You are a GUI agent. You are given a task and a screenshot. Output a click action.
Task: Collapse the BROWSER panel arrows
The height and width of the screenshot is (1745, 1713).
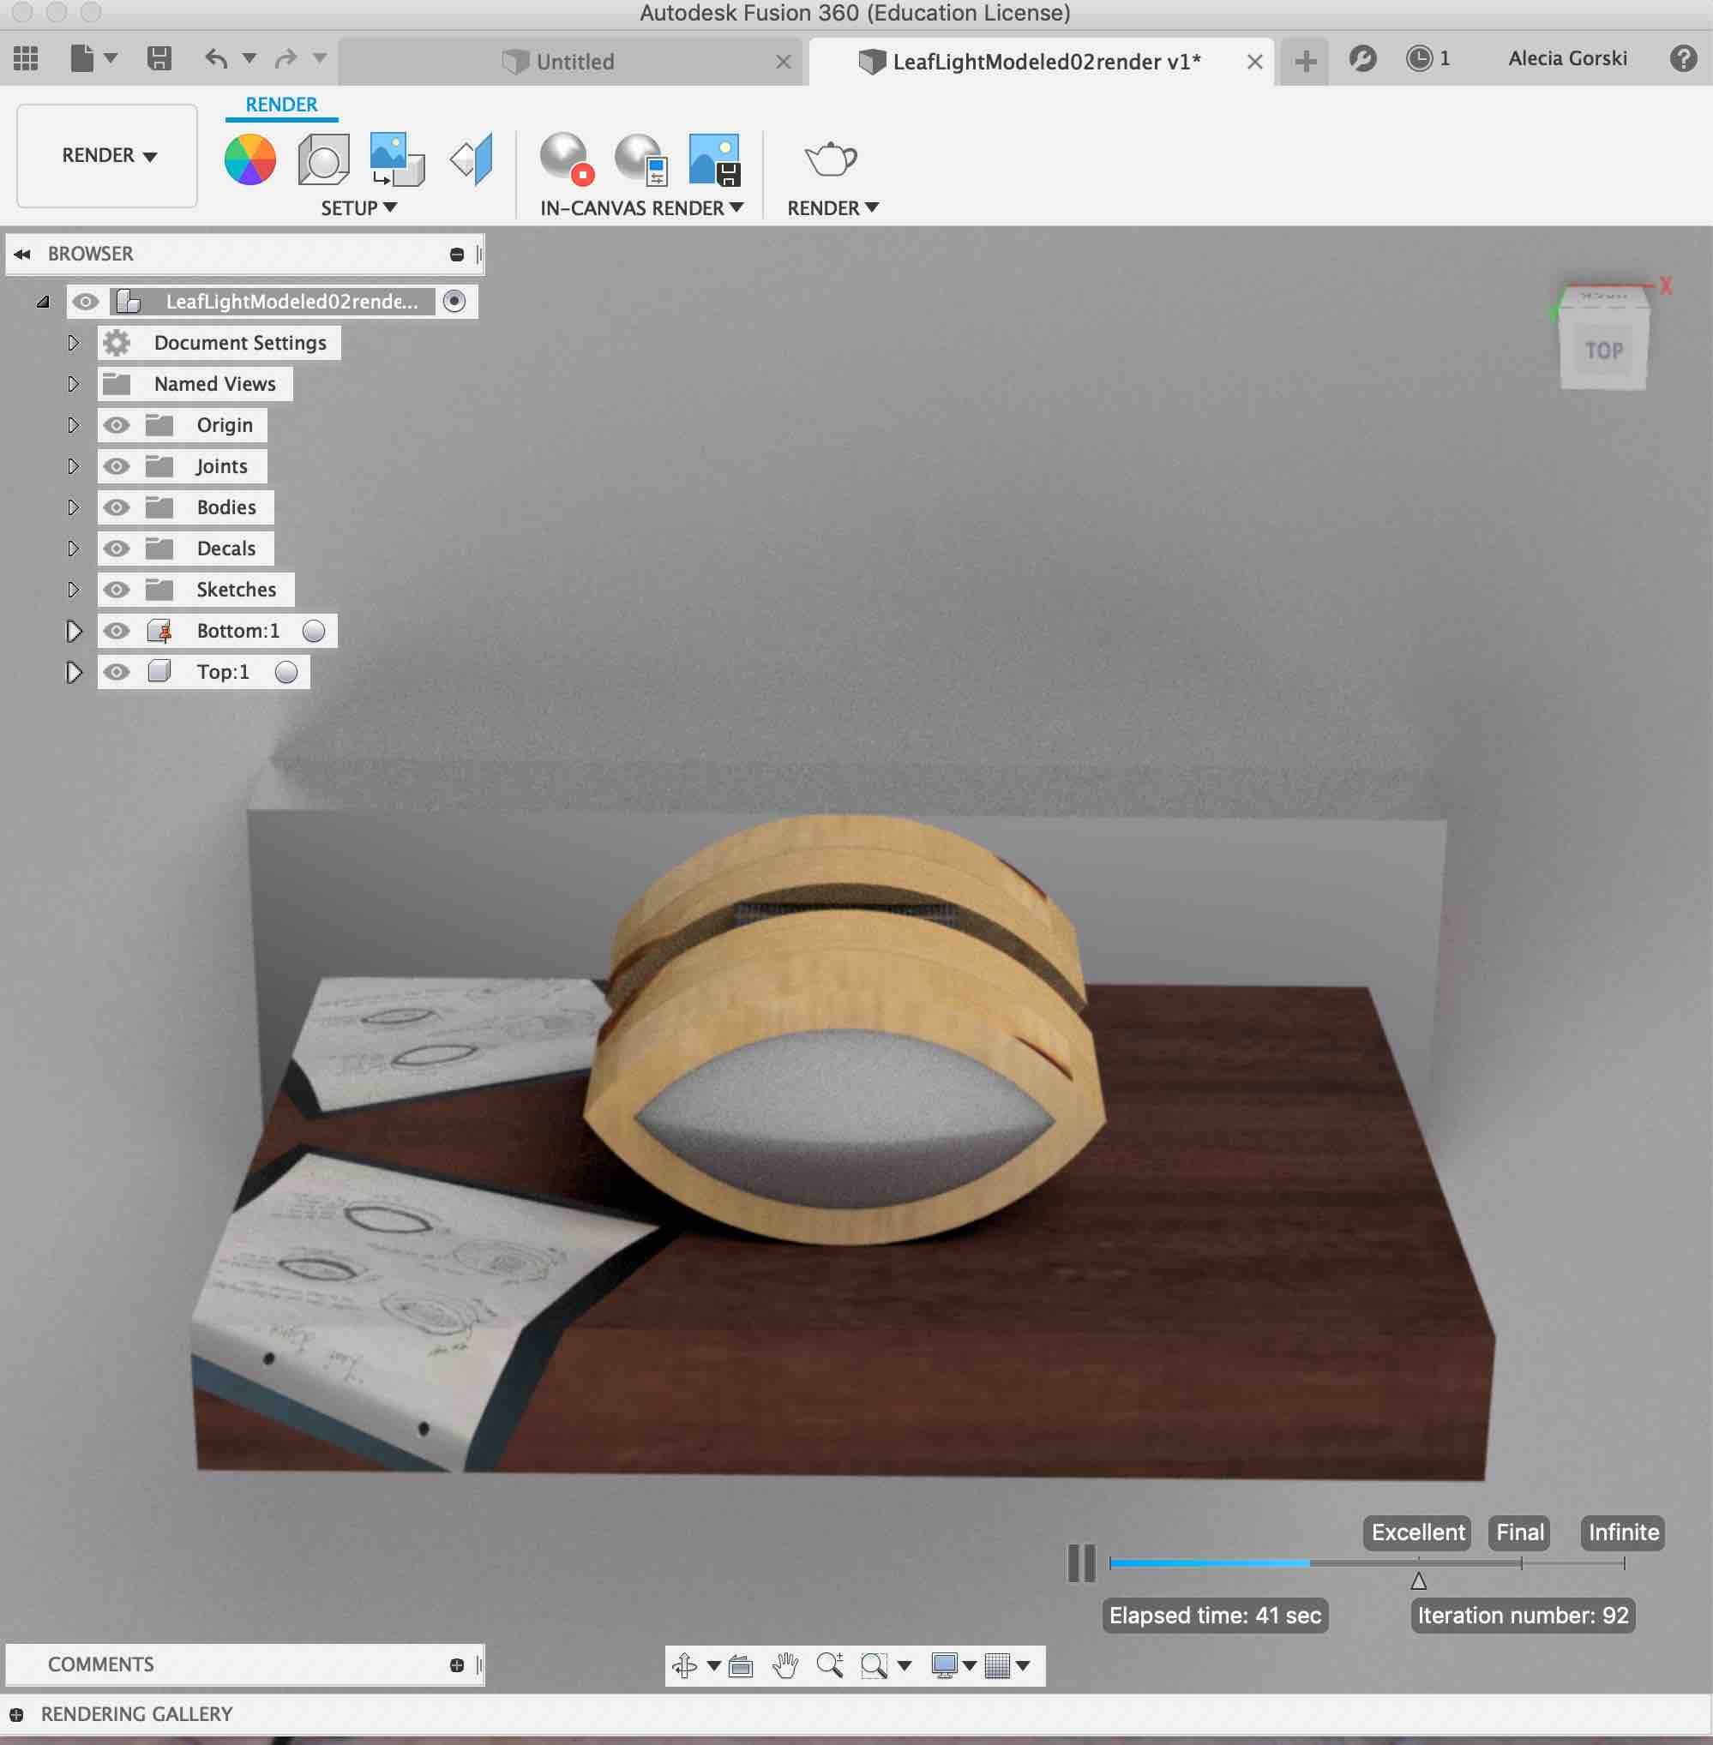[x=21, y=255]
